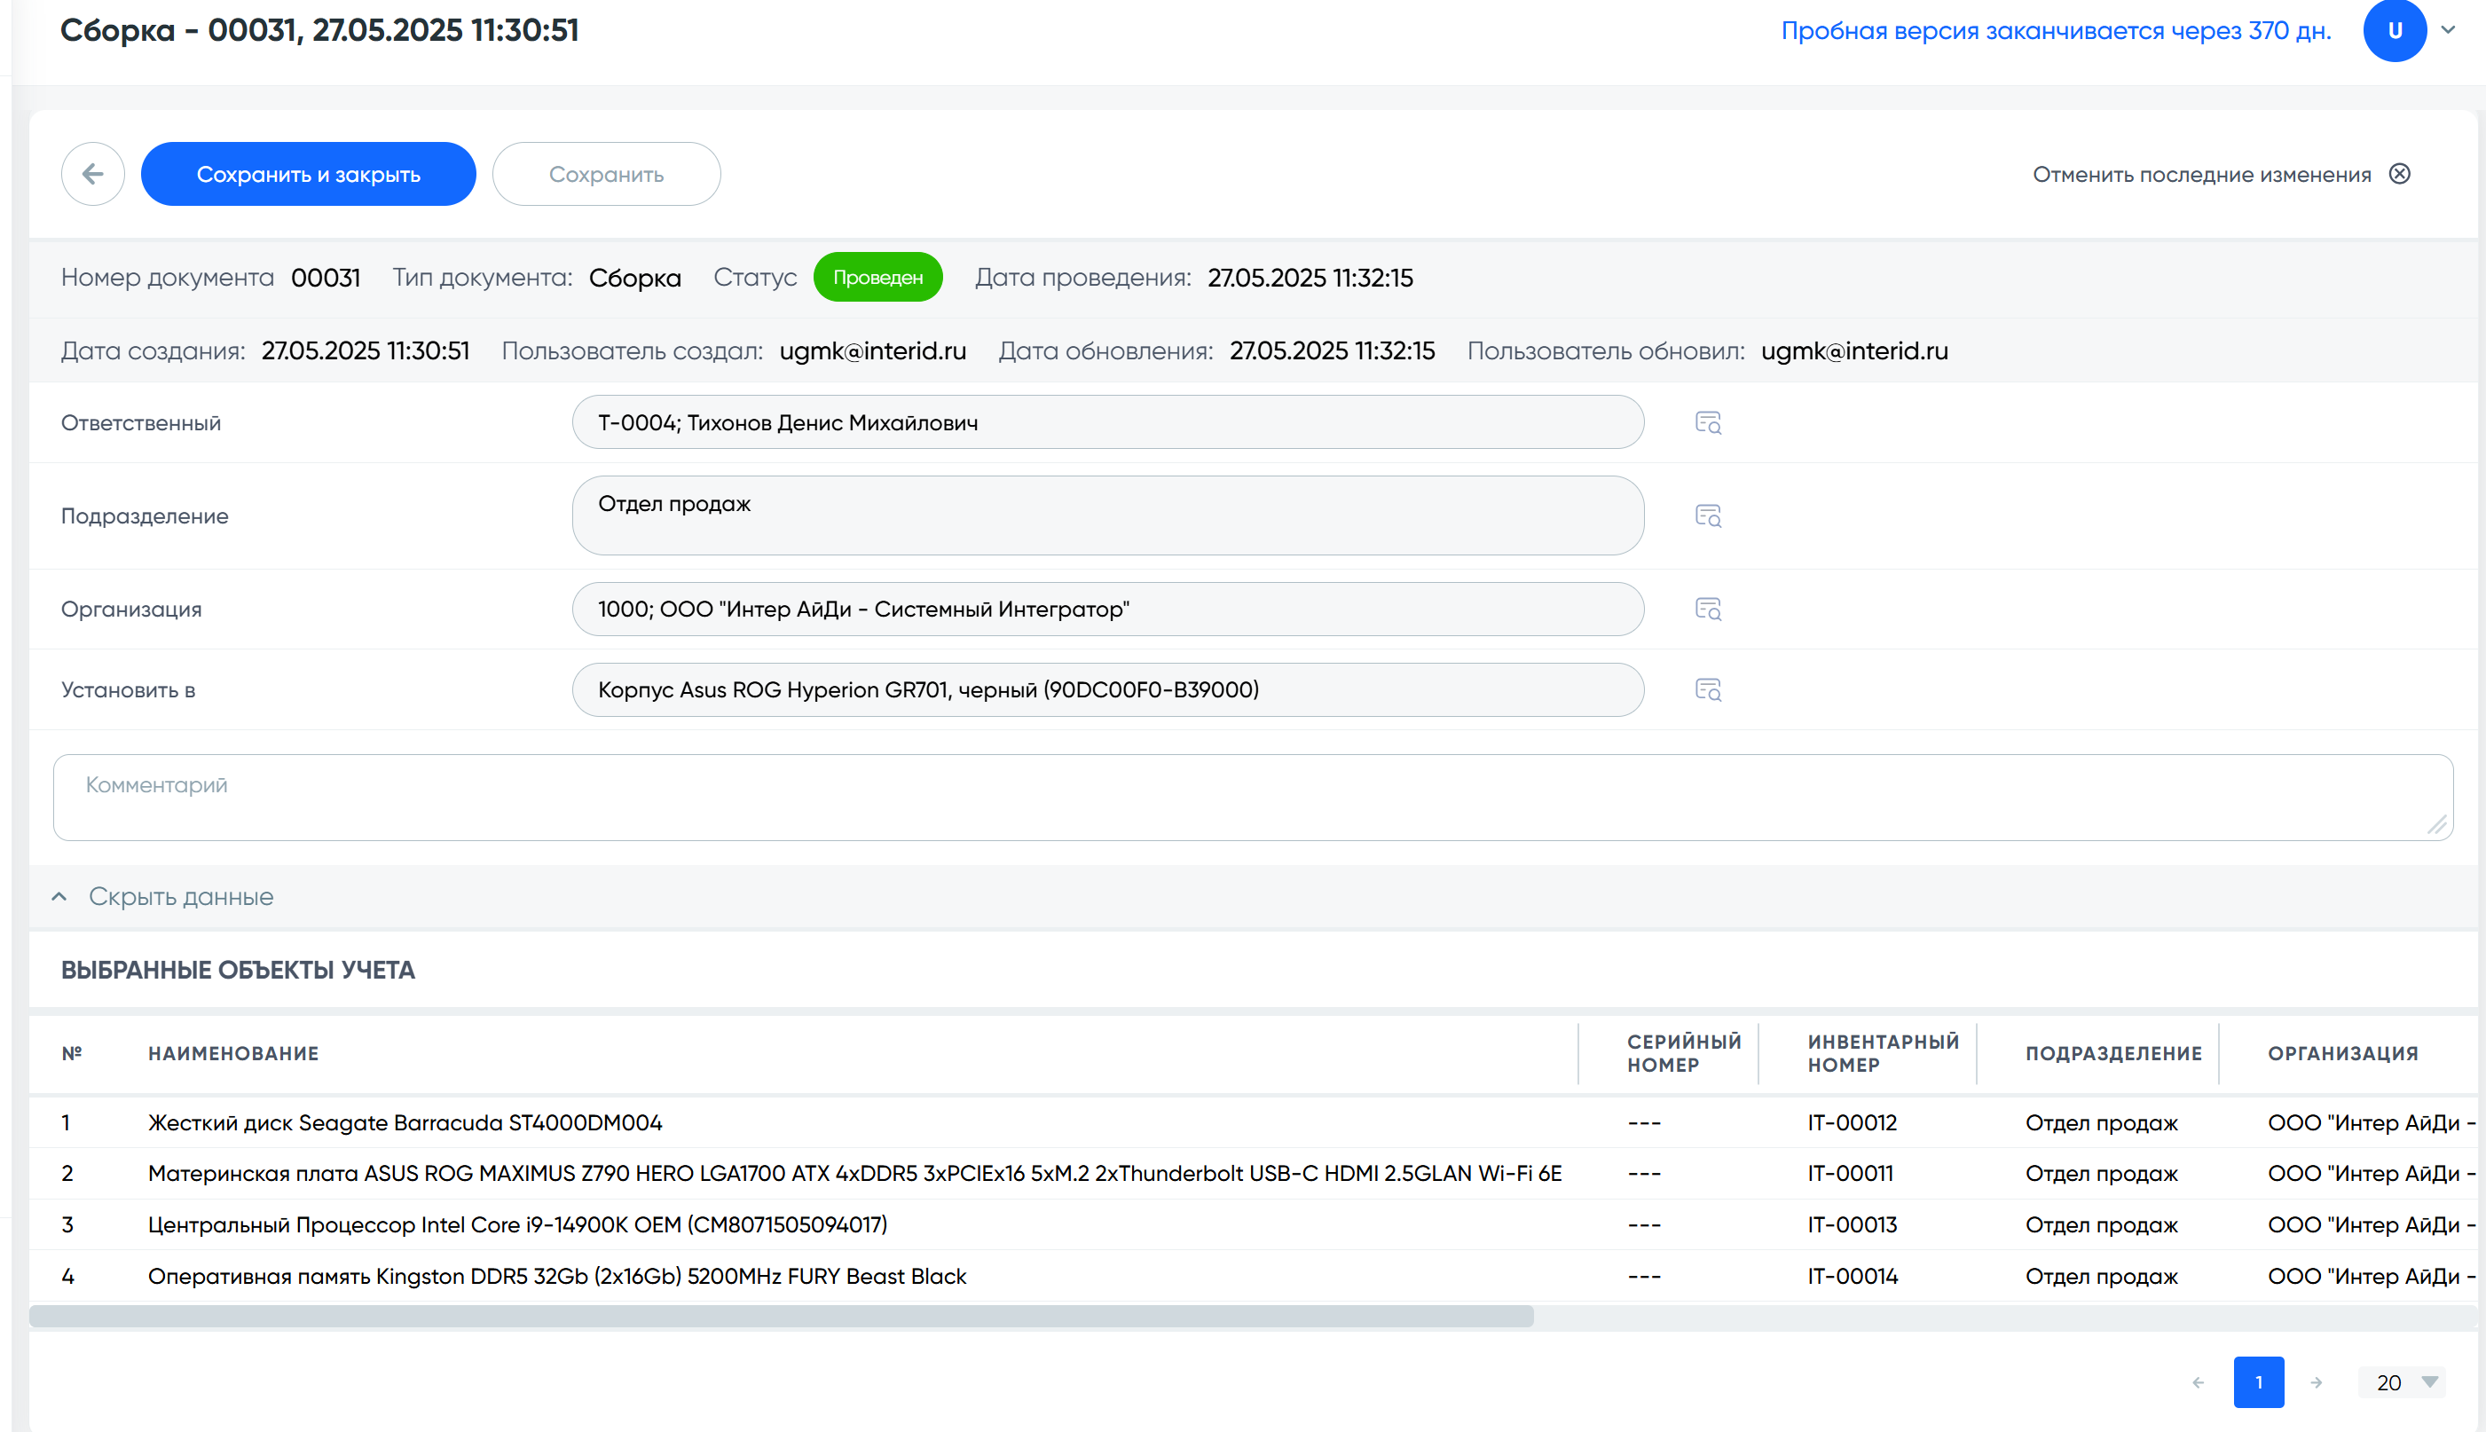Click the Комментарий text area
This screenshot has height=1432, width=2486.
[1253, 798]
